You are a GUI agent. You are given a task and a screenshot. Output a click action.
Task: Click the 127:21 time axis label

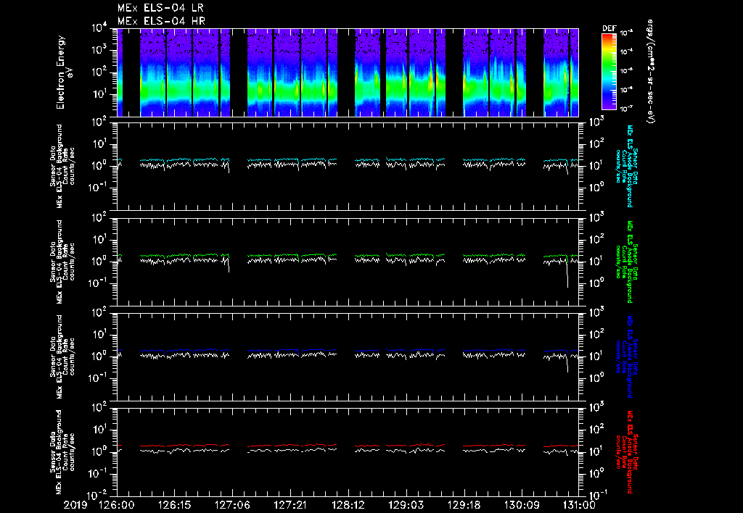[x=290, y=504]
